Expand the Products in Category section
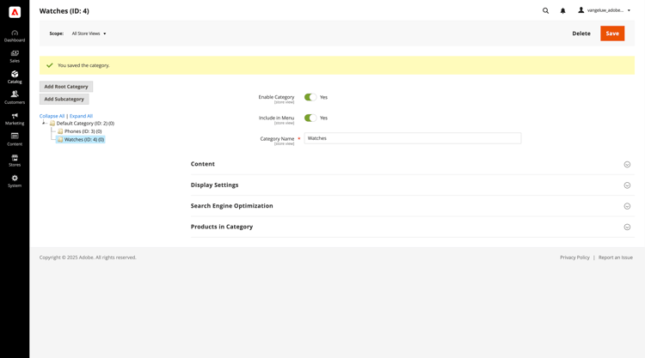This screenshot has height=358, width=645. (x=412, y=227)
